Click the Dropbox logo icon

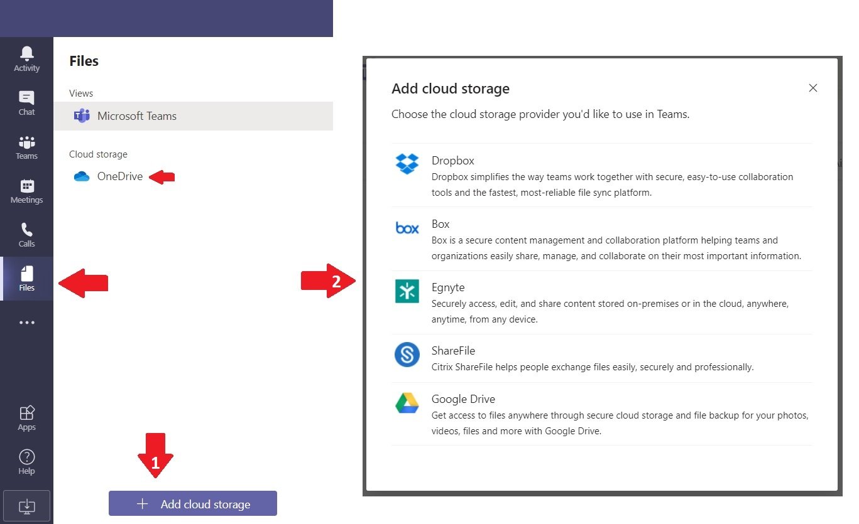pyautogui.click(x=407, y=164)
